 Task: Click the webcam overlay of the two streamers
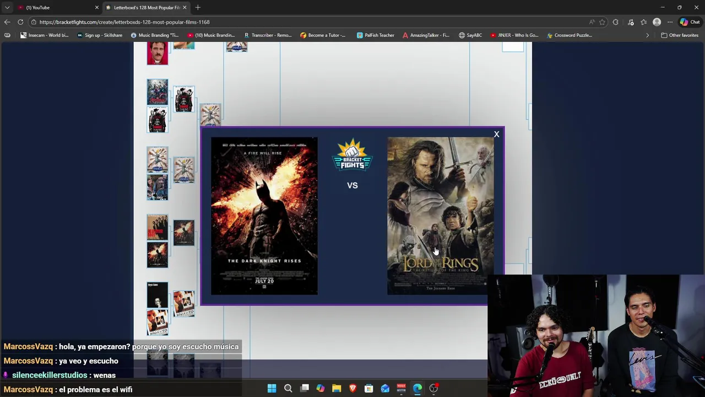click(596, 336)
